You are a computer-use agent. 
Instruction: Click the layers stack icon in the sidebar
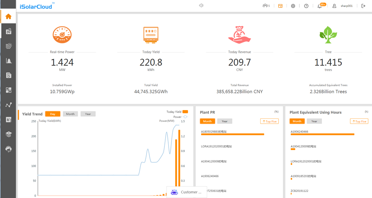pos(8,134)
